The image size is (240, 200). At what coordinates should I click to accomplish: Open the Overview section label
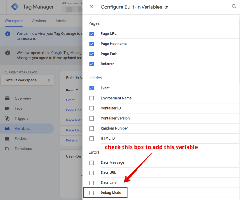pyautogui.click(x=23, y=98)
